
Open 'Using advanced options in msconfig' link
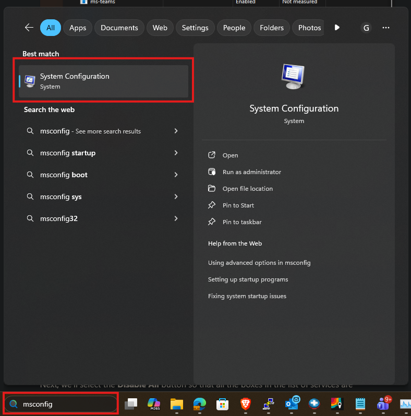coord(259,263)
